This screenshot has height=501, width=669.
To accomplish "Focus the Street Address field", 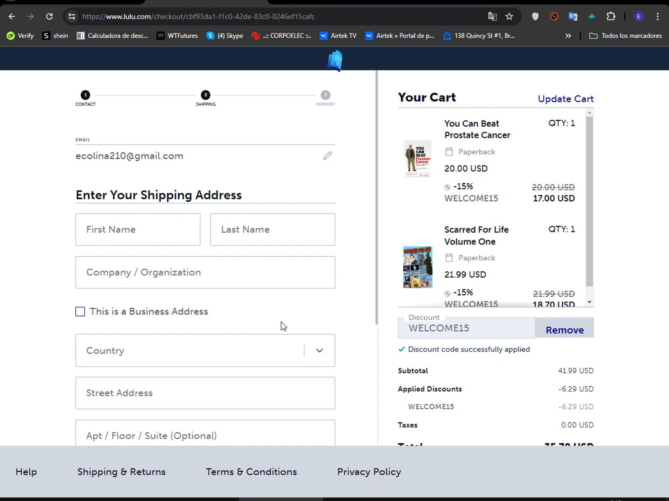I will coord(205,393).
